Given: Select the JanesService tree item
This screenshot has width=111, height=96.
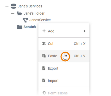Looking at the screenshot, I should tap(40, 20).
